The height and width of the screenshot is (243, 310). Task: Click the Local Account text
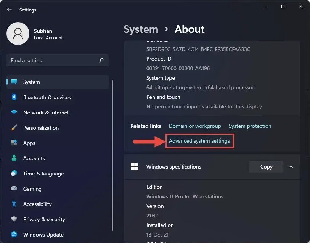pos(48,38)
